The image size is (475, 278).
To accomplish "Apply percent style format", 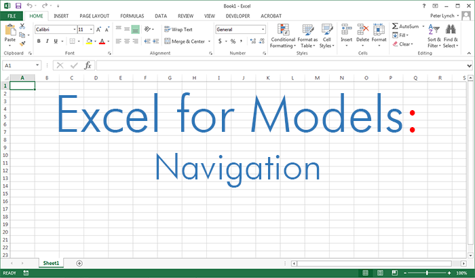I will coord(233,41).
